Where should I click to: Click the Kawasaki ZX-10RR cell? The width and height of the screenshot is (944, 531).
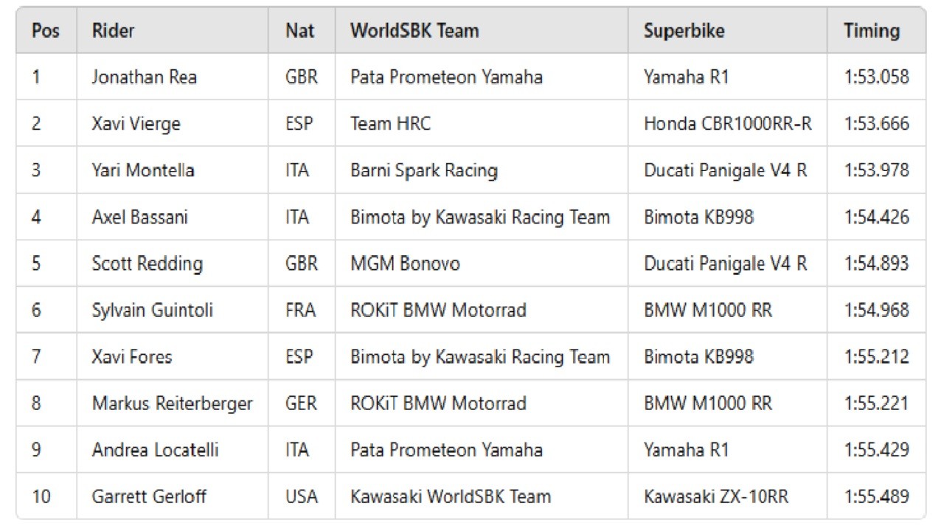(x=715, y=496)
